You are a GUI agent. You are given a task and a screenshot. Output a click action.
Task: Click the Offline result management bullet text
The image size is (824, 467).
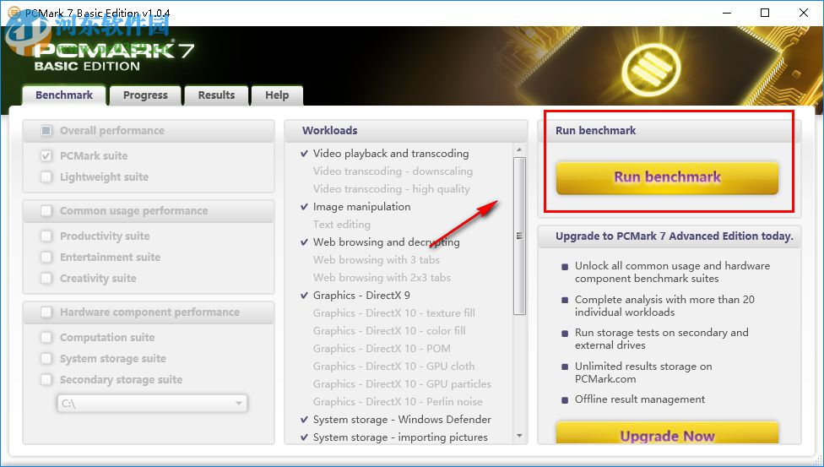click(x=640, y=399)
